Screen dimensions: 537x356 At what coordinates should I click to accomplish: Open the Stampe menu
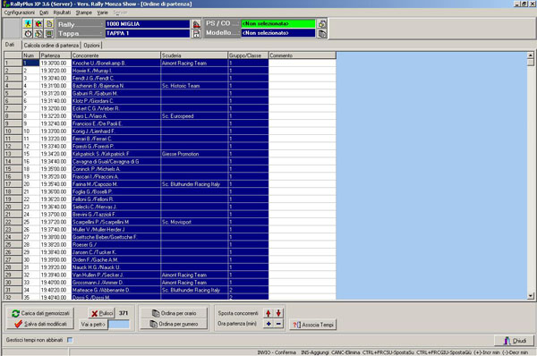coord(83,13)
